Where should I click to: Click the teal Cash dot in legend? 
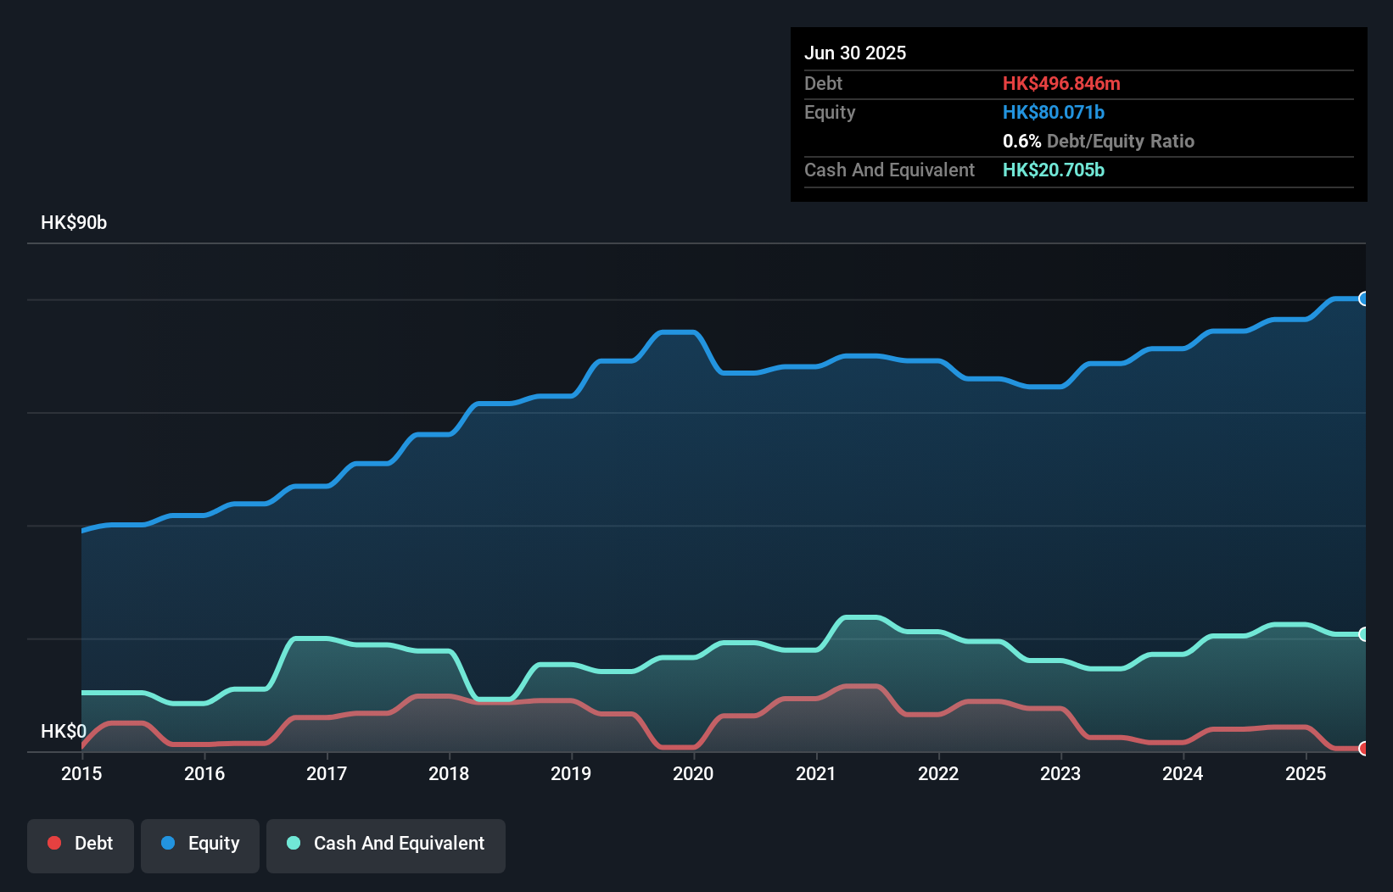click(x=294, y=843)
